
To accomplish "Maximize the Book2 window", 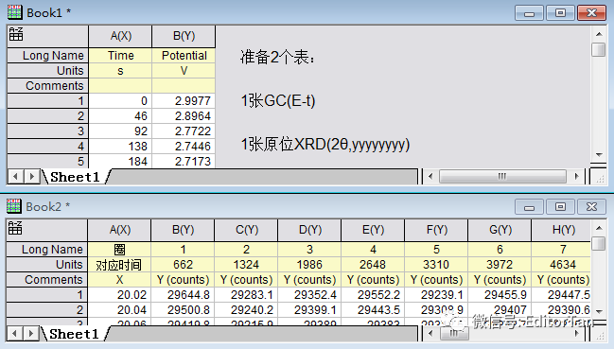I will pos(560,206).
